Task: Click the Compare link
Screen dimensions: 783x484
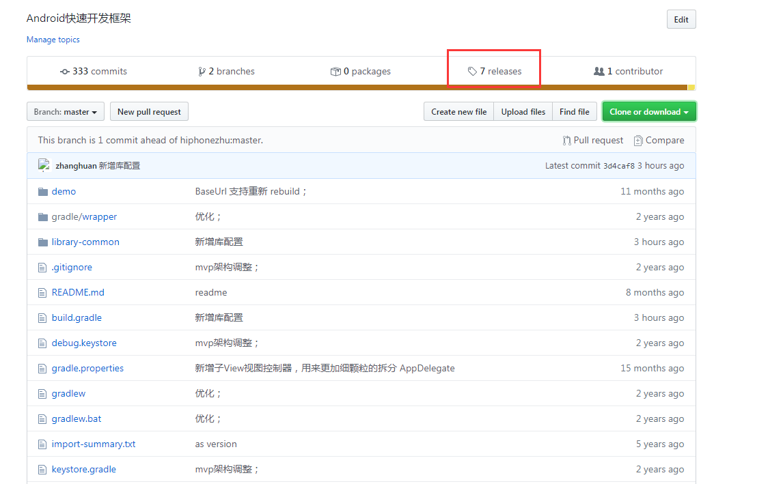Action: point(659,141)
